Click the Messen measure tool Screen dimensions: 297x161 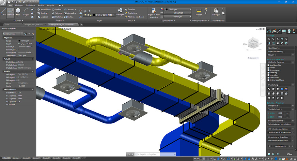pos(199,12)
